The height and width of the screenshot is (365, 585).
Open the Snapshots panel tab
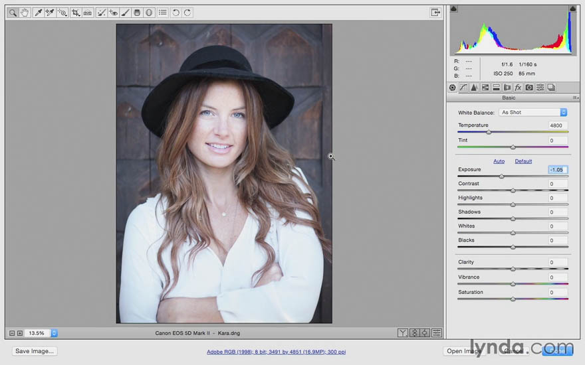[x=551, y=88]
